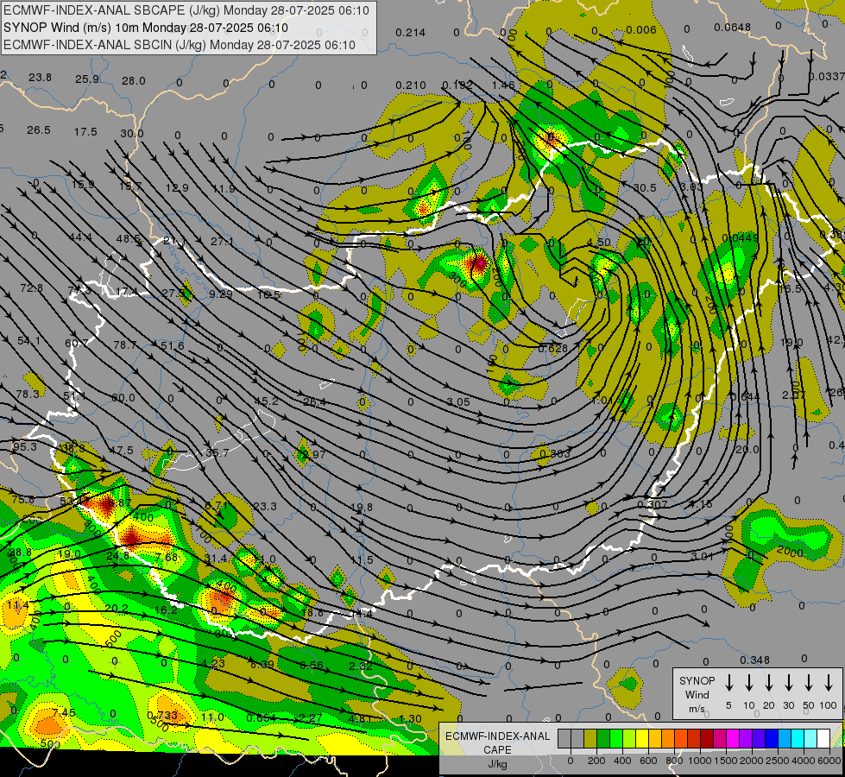Click the map value 25.9

pyautogui.click(x=87, y=79)
